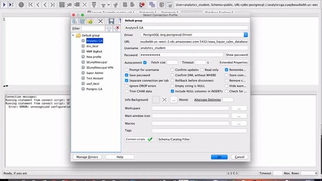This screenshot has width=322, height=181.
Task: Open Extended Properties
Action: pos(233,62)
